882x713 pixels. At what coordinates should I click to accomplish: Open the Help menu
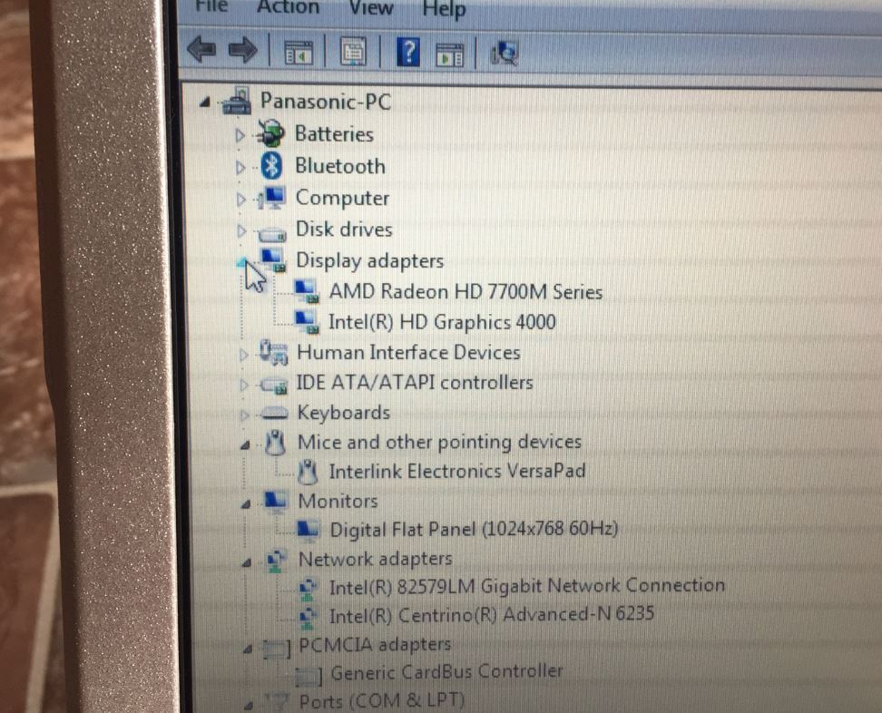(444, 8)
